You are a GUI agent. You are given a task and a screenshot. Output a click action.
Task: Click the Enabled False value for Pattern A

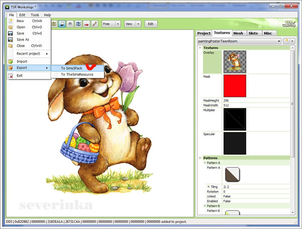click(228, 201)
